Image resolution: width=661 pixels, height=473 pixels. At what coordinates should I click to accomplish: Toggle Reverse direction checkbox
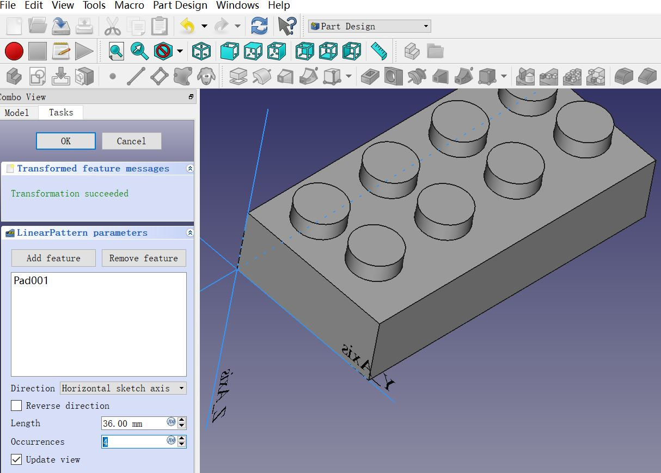tap(16, 406)
